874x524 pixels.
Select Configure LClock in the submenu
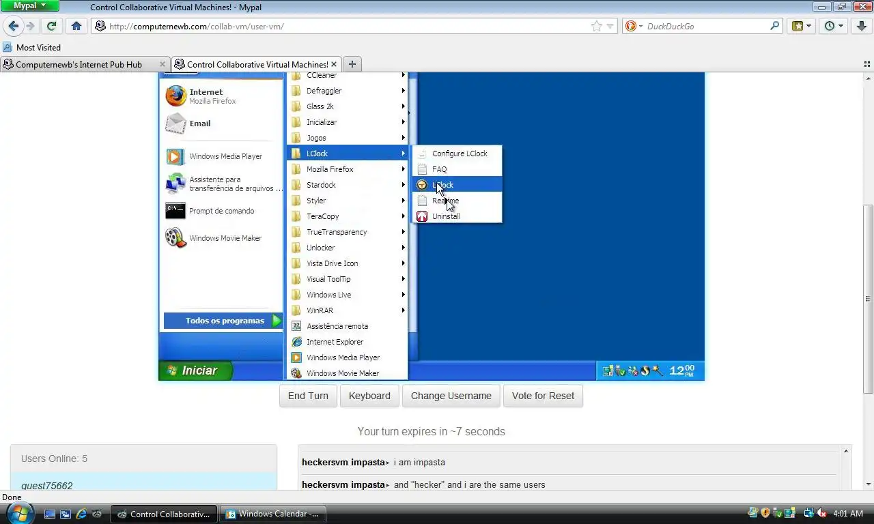point(457,154)
